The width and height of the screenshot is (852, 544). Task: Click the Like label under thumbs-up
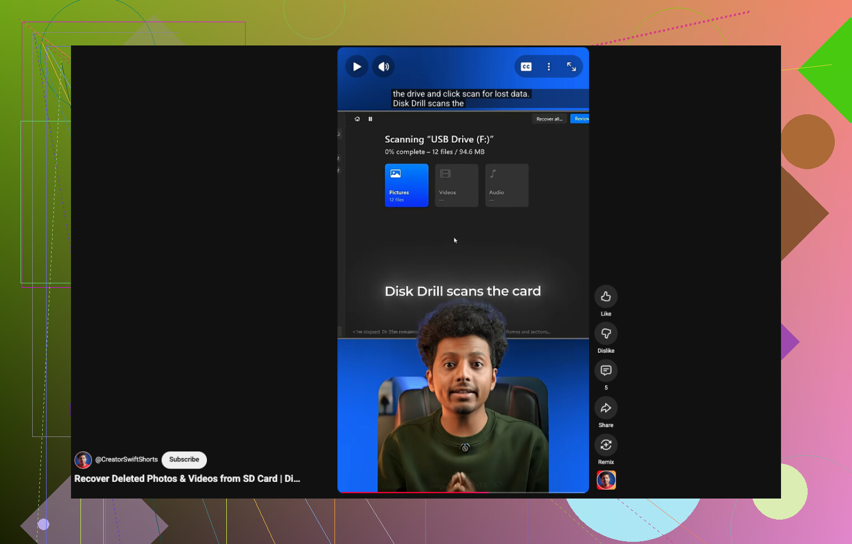click(606, 314)
